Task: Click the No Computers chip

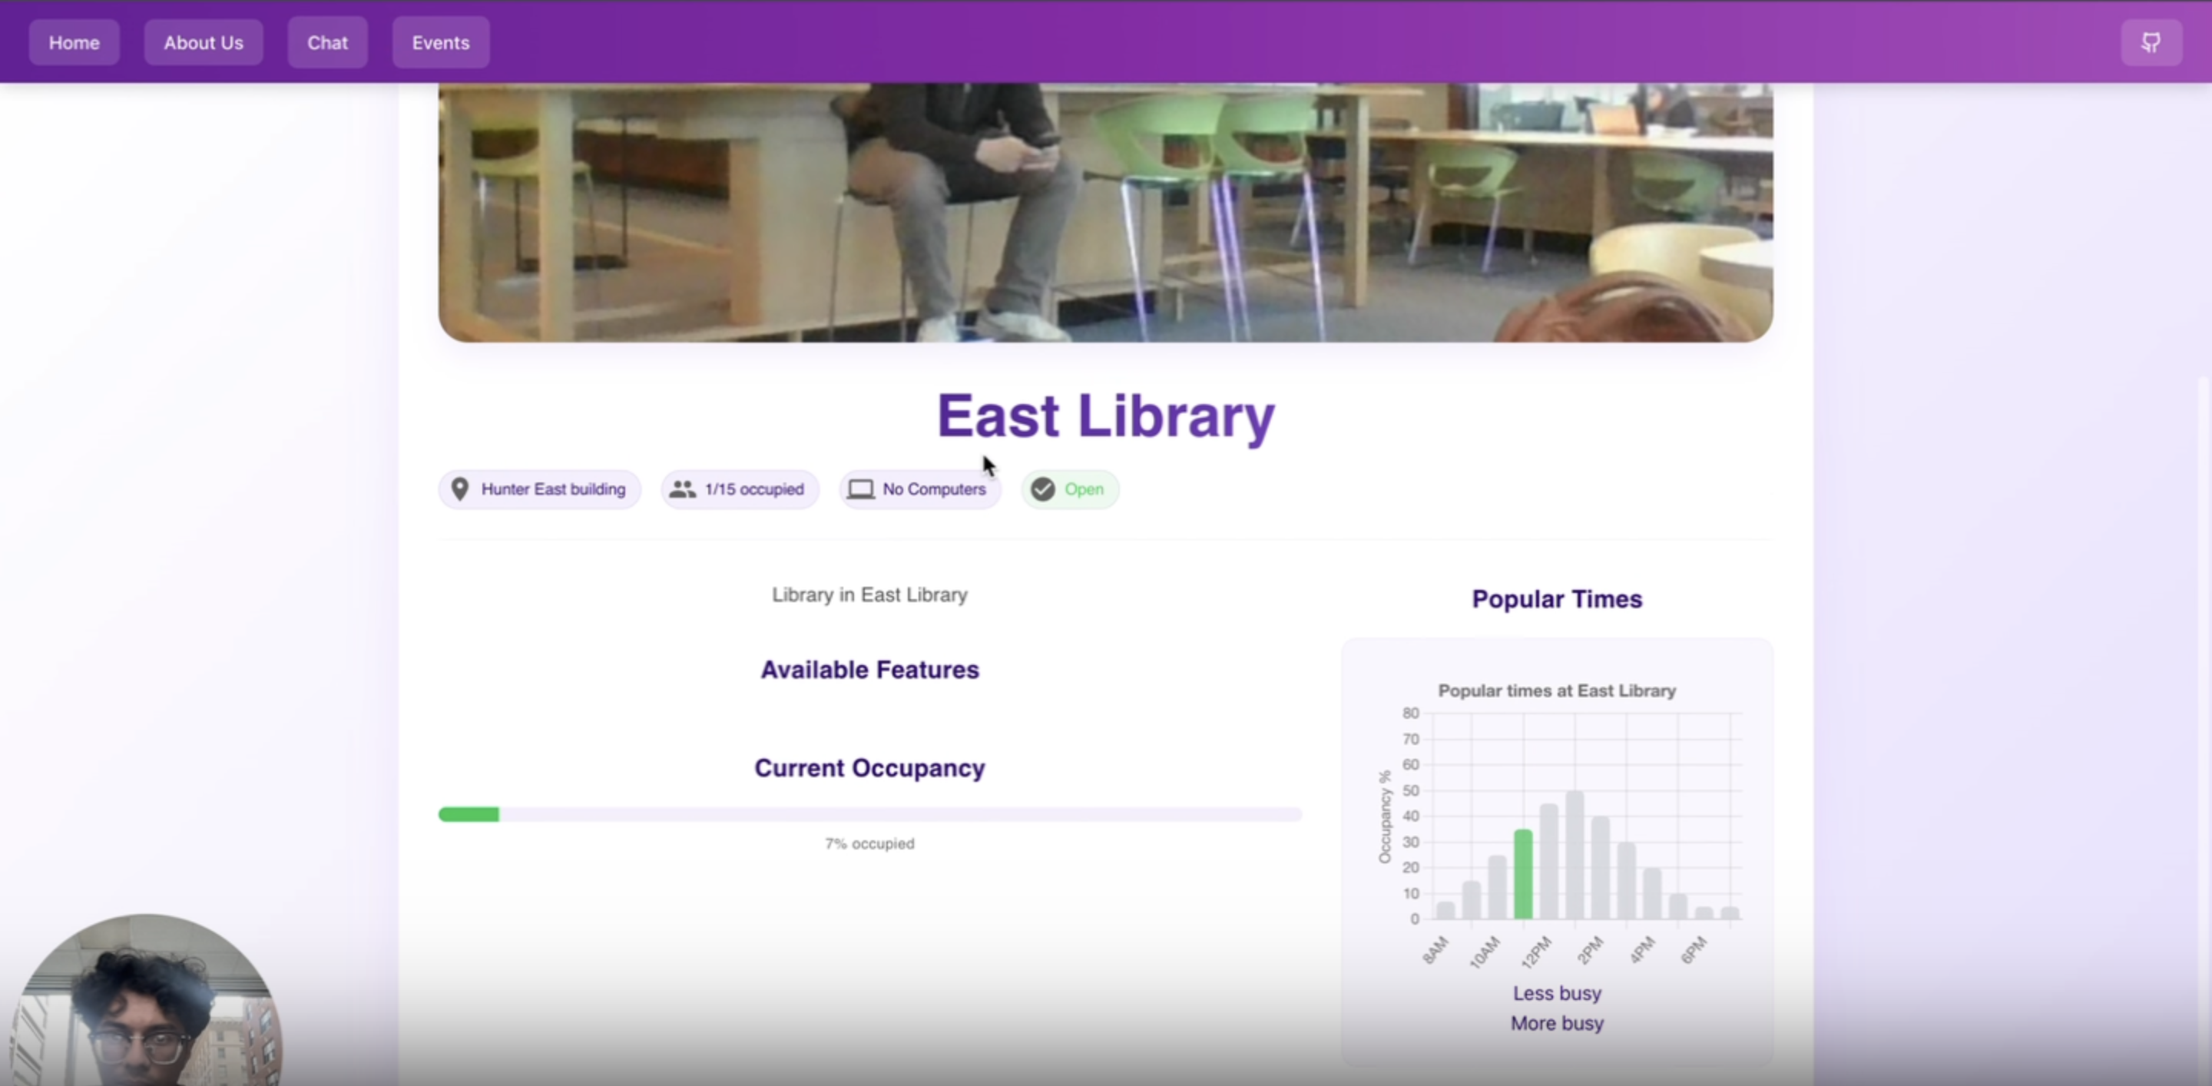Action: click(x=933, y=489)
